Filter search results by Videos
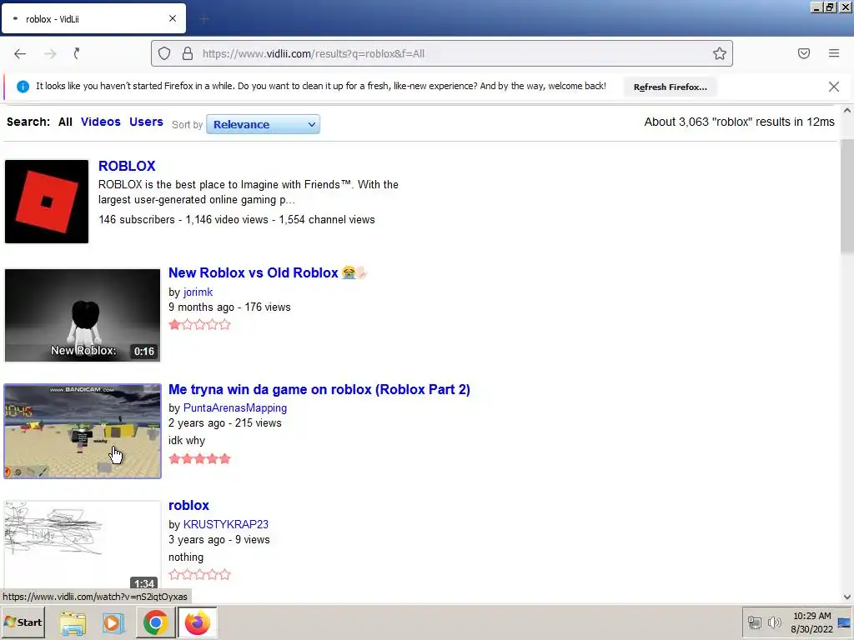 coord(101,122)
